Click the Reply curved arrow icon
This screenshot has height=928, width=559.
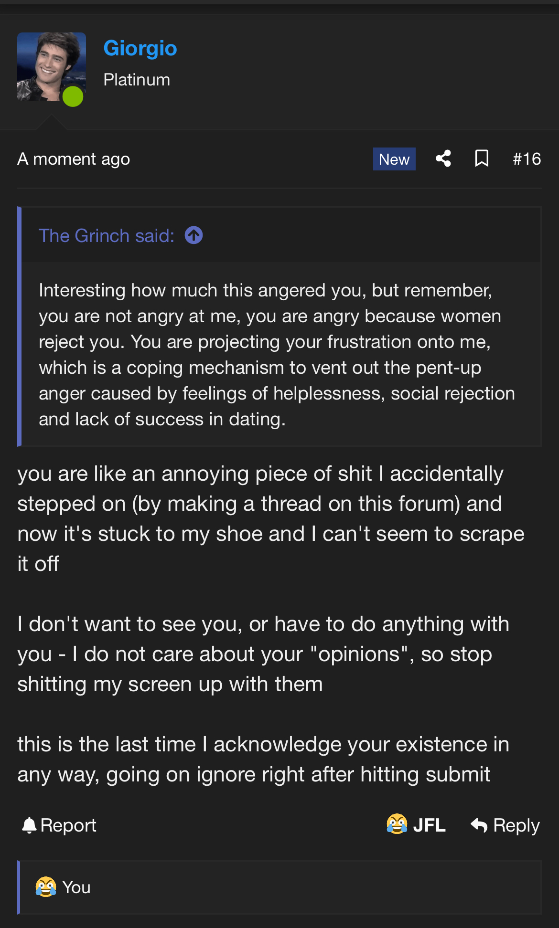click(x=479, y=825)
